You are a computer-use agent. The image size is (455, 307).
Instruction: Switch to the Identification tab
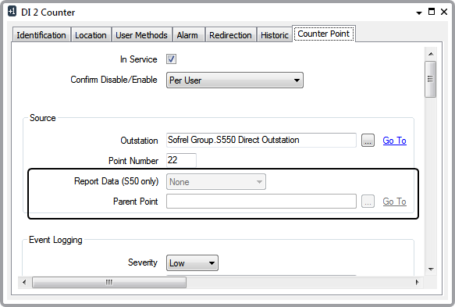[x=41, y=35]
